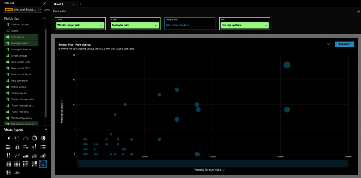This screenshot has height=178, width=361.
Task: Collapse the Visual types panel
Action: pos(46,129)
